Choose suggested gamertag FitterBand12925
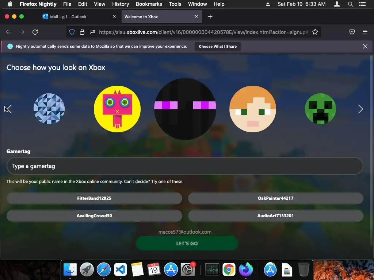Image resolution: width=374 pixels, height=280 pixels. pos(94,198)
